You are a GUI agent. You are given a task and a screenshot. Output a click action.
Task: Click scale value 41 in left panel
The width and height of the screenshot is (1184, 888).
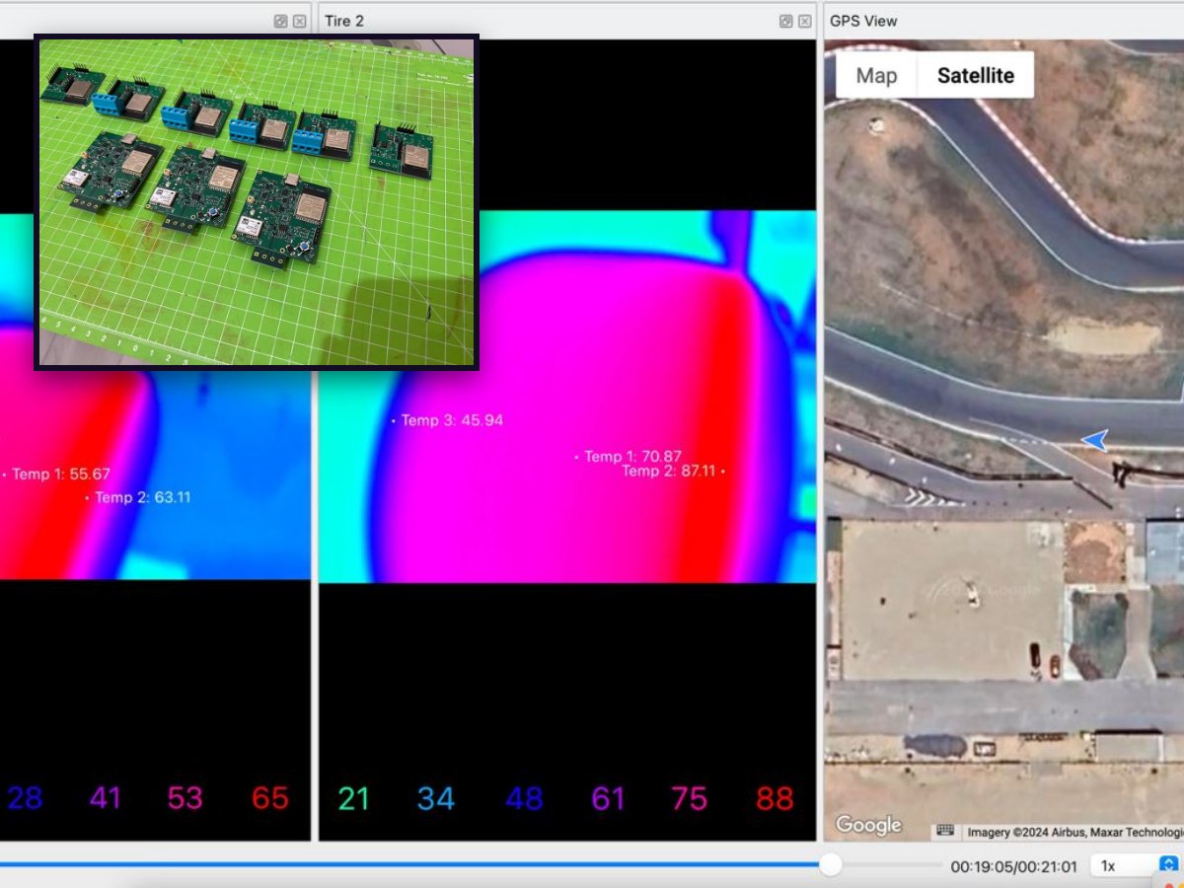tap(106, 798)
